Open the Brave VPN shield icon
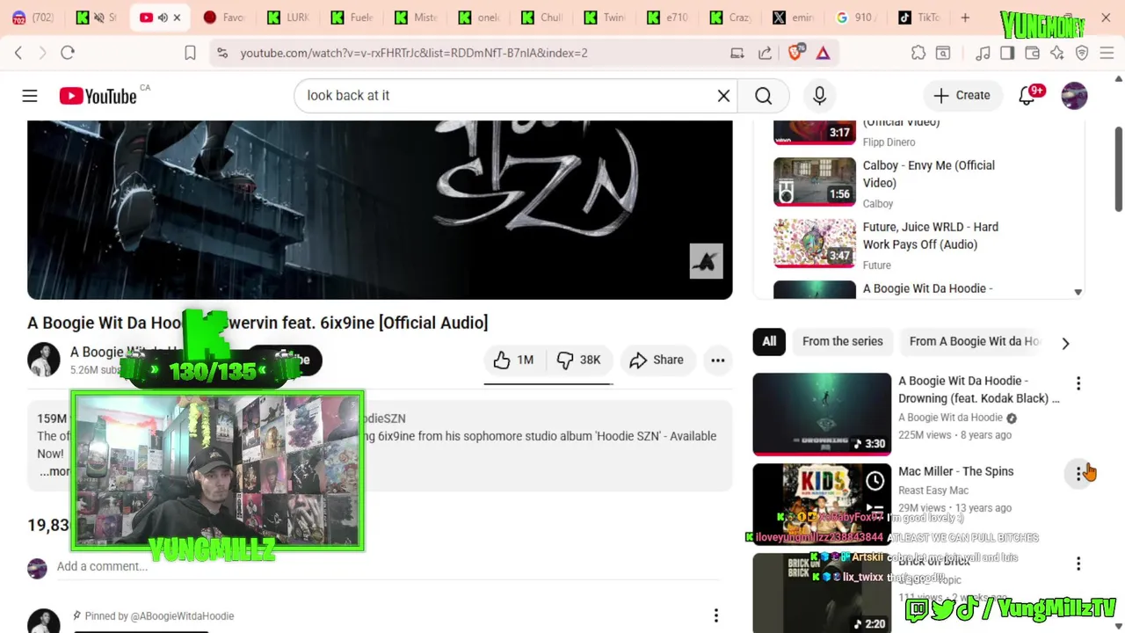Image resolution: width=1125 pixels, height=633 pixels. 1082,53
